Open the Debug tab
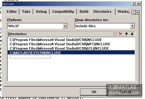145x99 pixels. point(41,12)
